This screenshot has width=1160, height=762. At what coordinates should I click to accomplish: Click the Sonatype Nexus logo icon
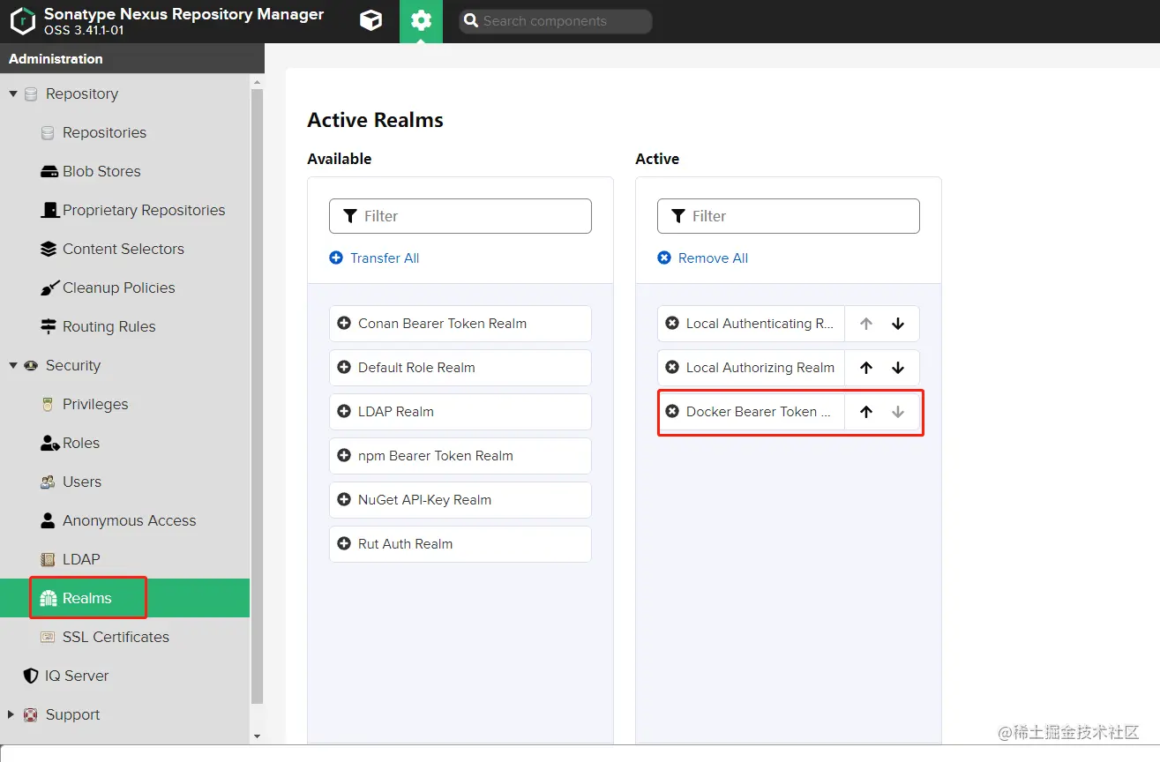click(x=23, y=21)
